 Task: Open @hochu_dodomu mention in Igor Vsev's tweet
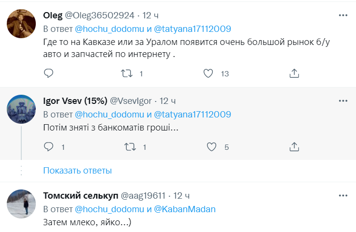[x=110, y=115]
